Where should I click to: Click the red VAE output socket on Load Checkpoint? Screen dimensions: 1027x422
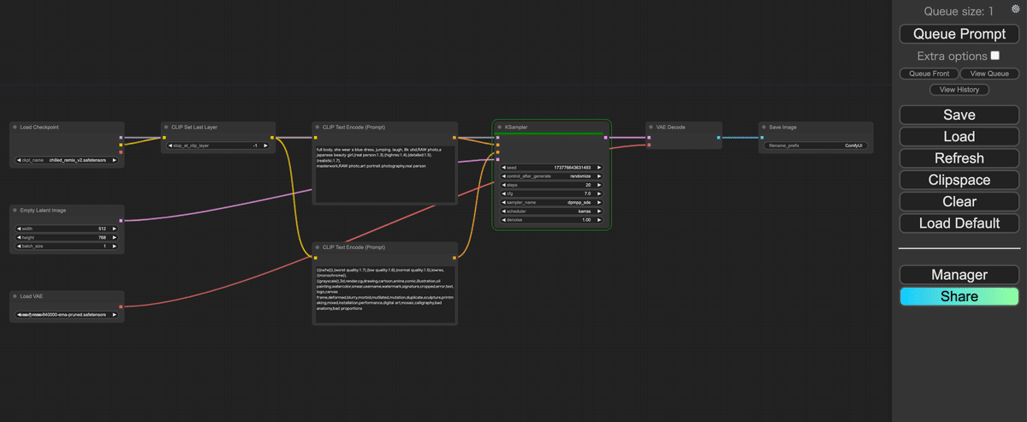coord(122,152)
